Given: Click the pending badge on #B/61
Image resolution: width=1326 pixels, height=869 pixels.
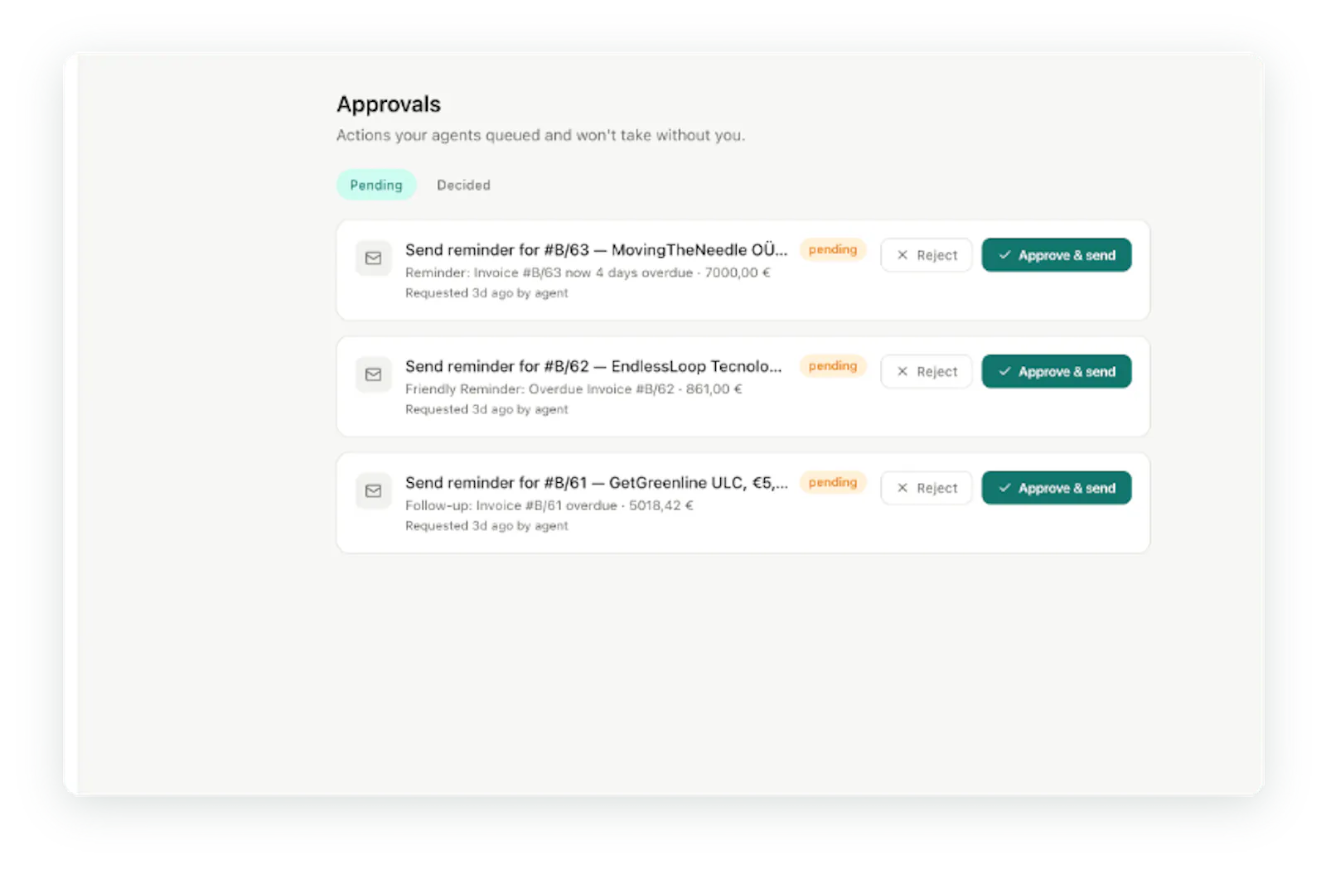Looking at the screenshot, I should point(833,482).
